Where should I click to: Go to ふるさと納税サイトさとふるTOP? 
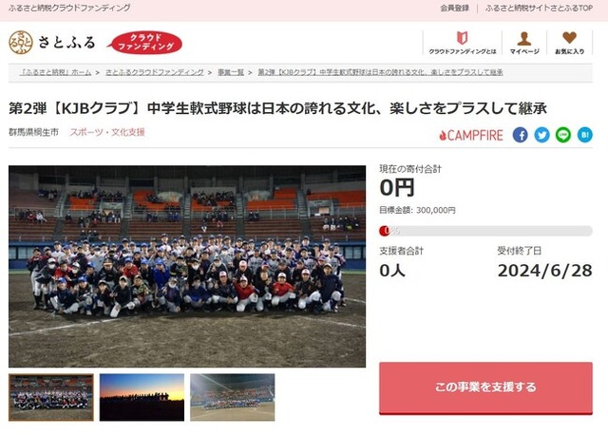point(539,8)
